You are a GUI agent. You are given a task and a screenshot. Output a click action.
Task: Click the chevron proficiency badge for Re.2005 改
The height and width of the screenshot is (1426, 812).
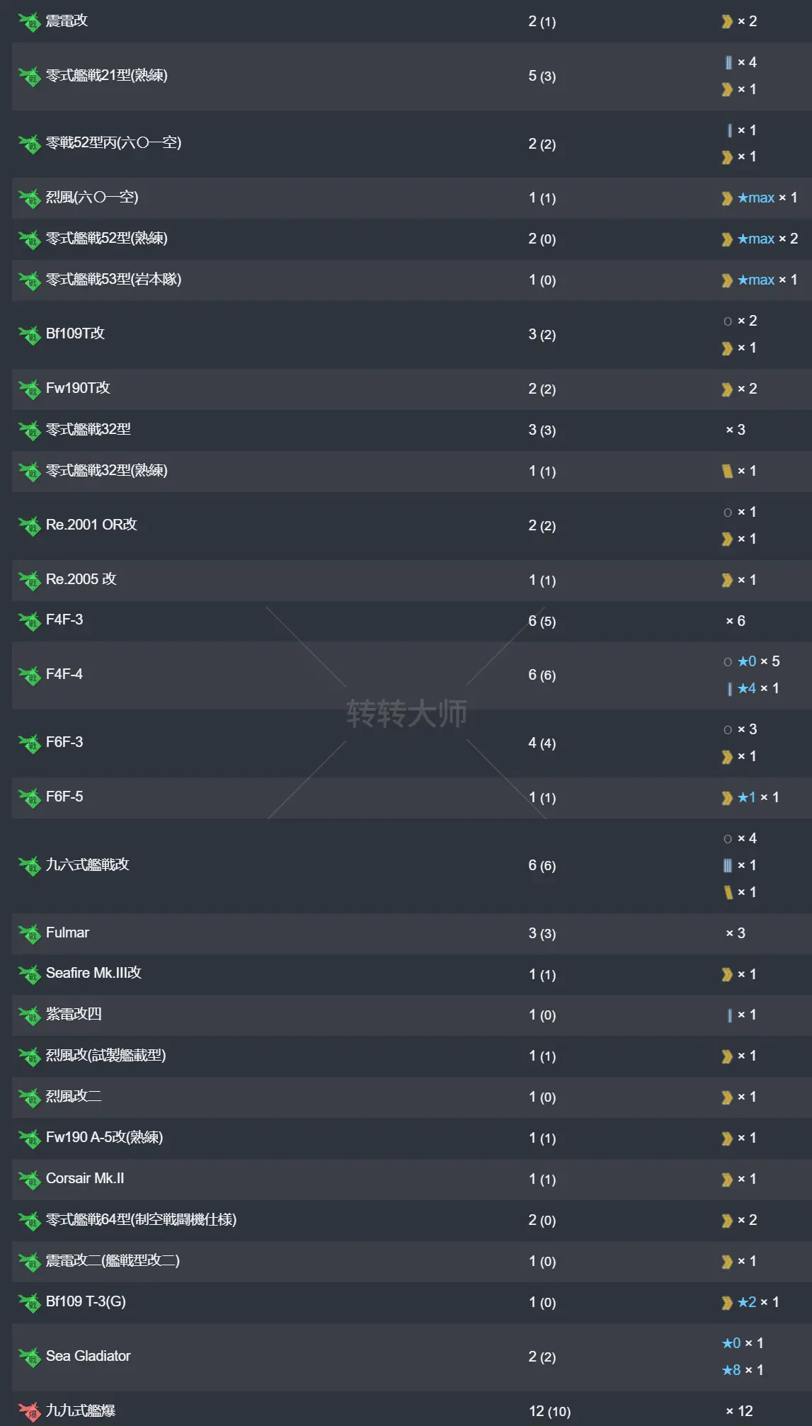click(726, 579)
